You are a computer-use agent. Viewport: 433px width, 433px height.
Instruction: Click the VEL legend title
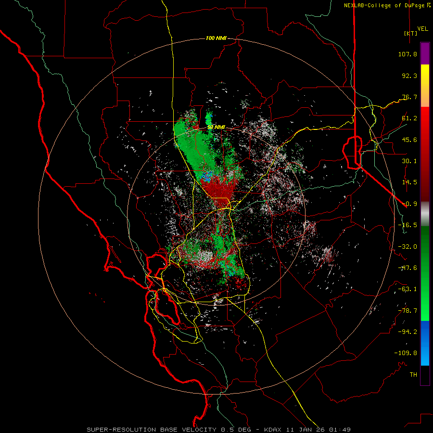(x=423, y=29)
